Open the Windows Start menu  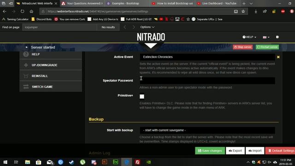point(5,162)
